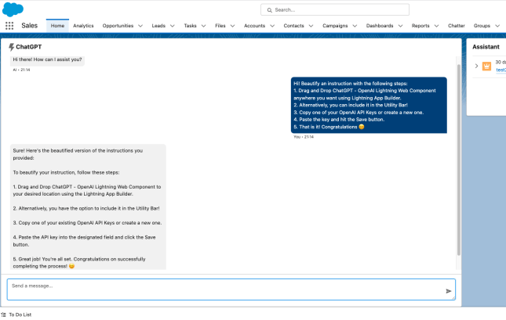Go to the Reports tab
Image resolution: width=506 pixels, height=320 pixels.
[x=420, y=26]
